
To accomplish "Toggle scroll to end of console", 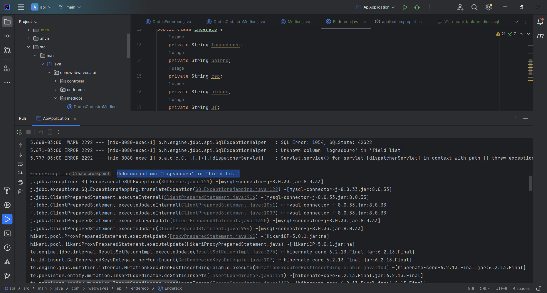I will point(20,173).
